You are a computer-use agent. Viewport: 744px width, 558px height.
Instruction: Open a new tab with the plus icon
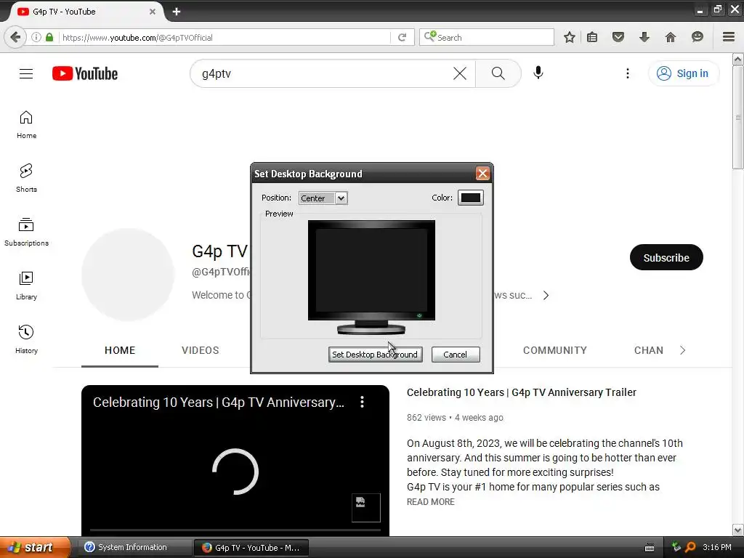(x=177, y=12)
